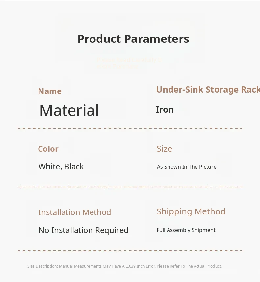Click the dashed divider below Material
The image size is (260, 282).
tap(130, 128)
